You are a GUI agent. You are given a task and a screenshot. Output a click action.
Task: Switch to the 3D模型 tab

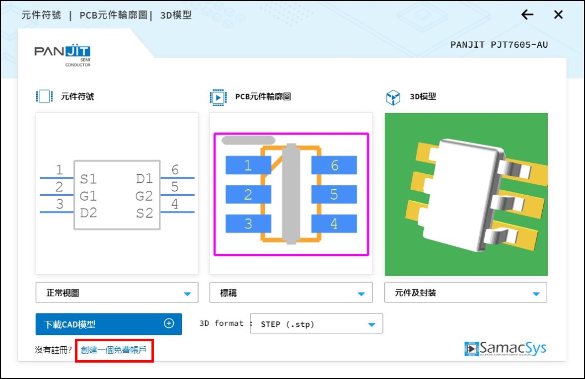[176, 15]
